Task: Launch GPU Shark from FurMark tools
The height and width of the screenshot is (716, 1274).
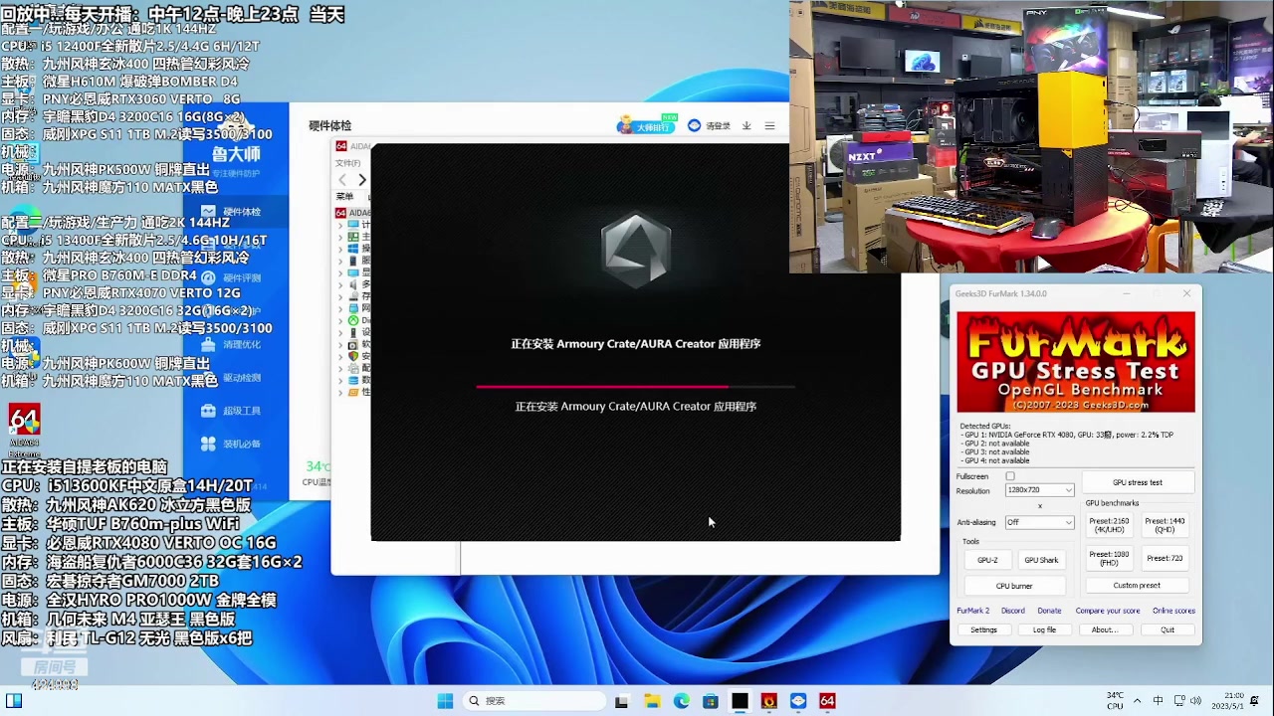Action: click(x=1041, y=560)
